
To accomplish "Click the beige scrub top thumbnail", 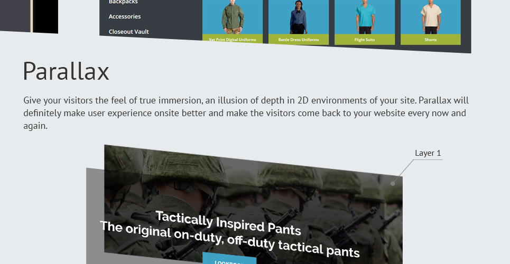I will pos(430,17).
